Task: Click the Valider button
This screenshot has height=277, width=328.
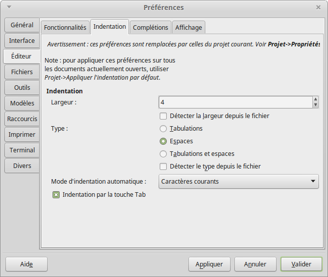Action: 301,264
